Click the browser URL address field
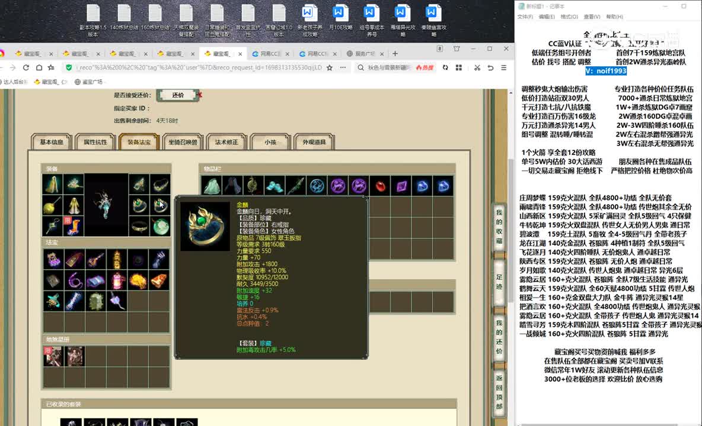The image size is (702, 426). (x=199, y=67)
